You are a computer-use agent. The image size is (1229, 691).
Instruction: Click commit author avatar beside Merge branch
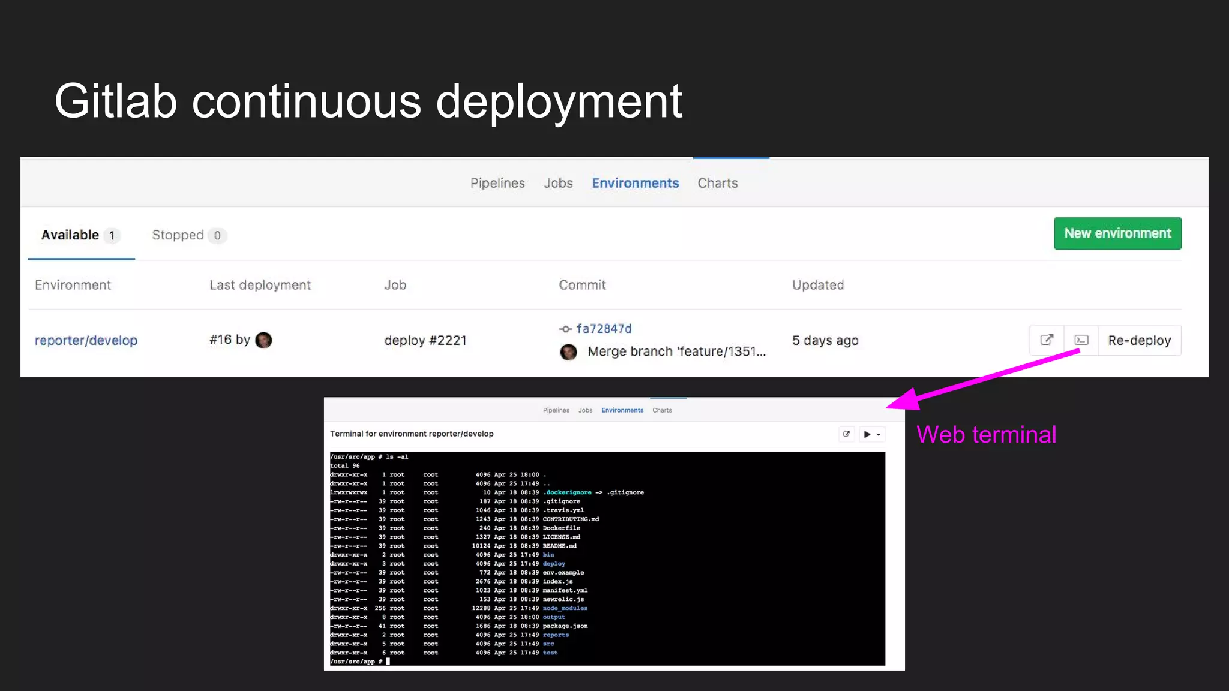[568, 352]
